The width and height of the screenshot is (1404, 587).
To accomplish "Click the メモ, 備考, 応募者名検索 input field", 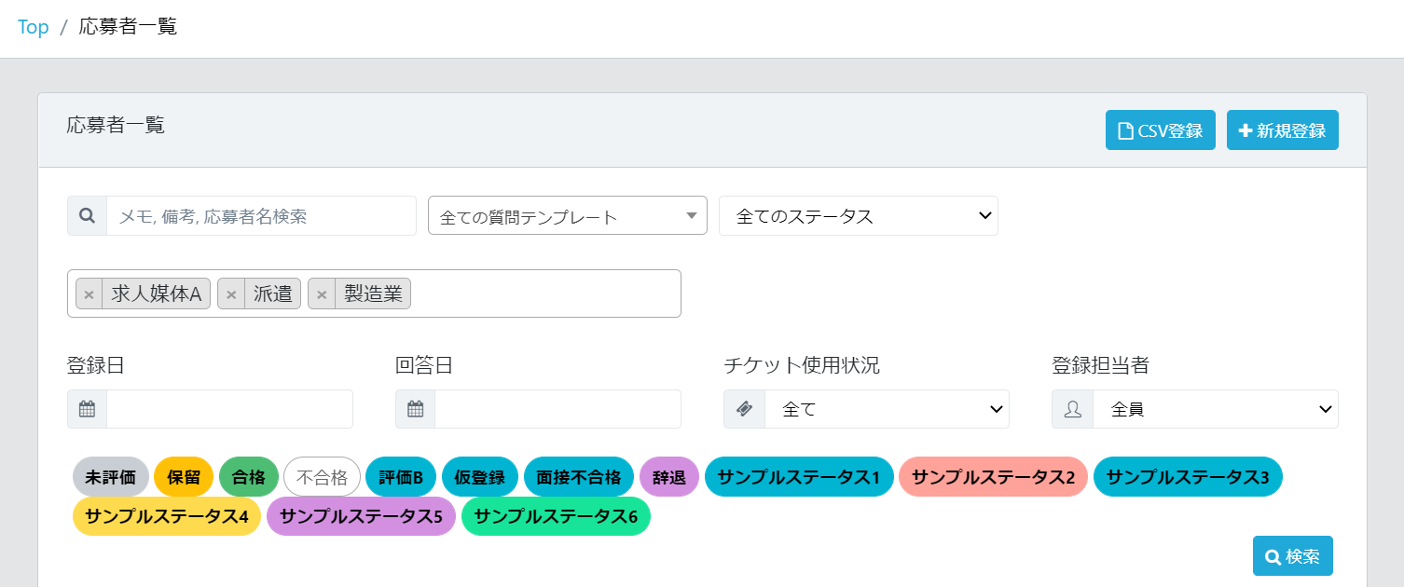I will 261,216.
